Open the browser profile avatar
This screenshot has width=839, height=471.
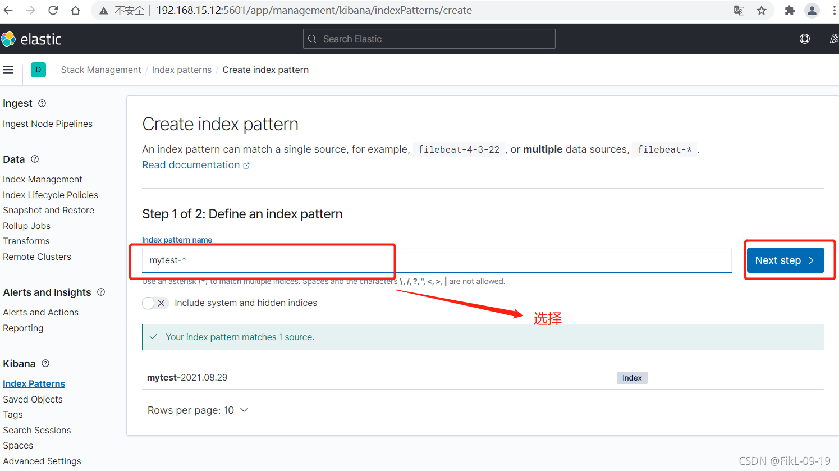pos(812,10)
